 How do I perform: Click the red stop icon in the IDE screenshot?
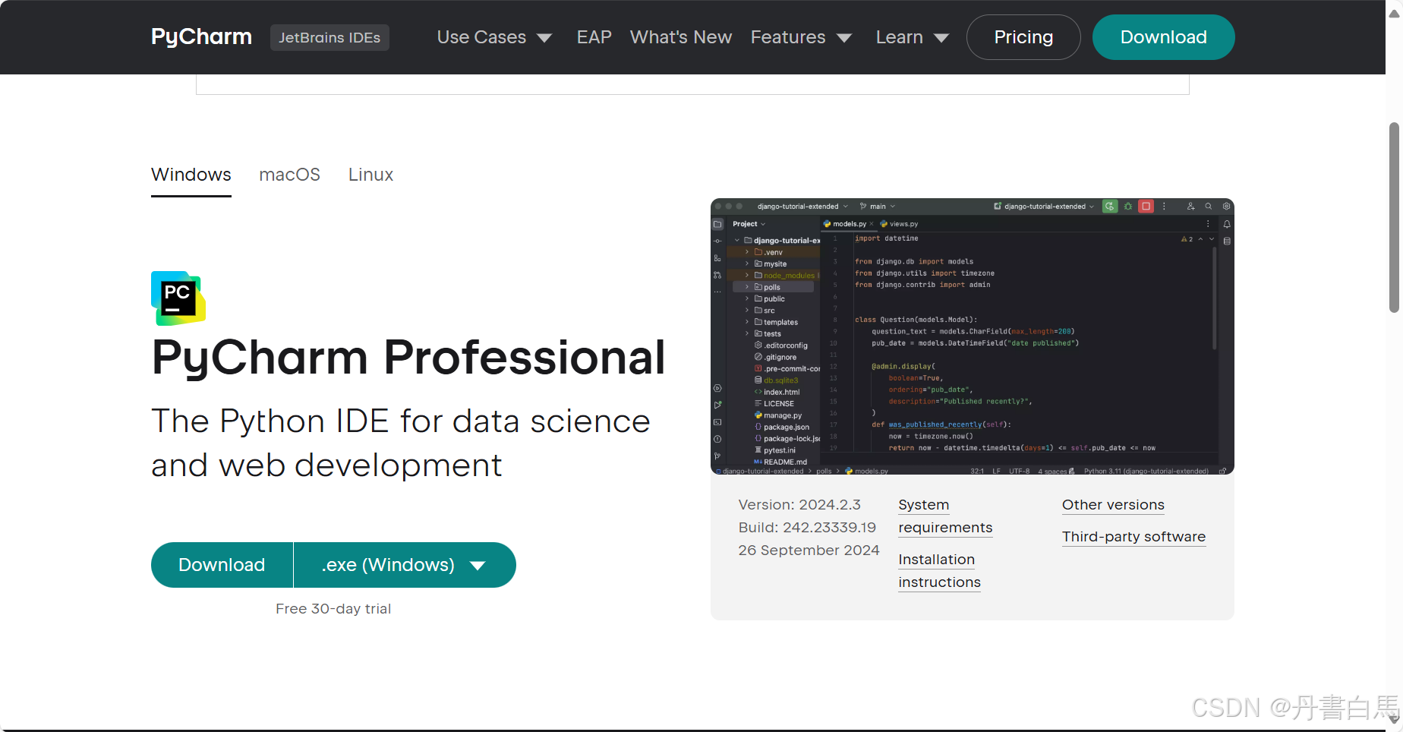click(x=1146, y=206)
